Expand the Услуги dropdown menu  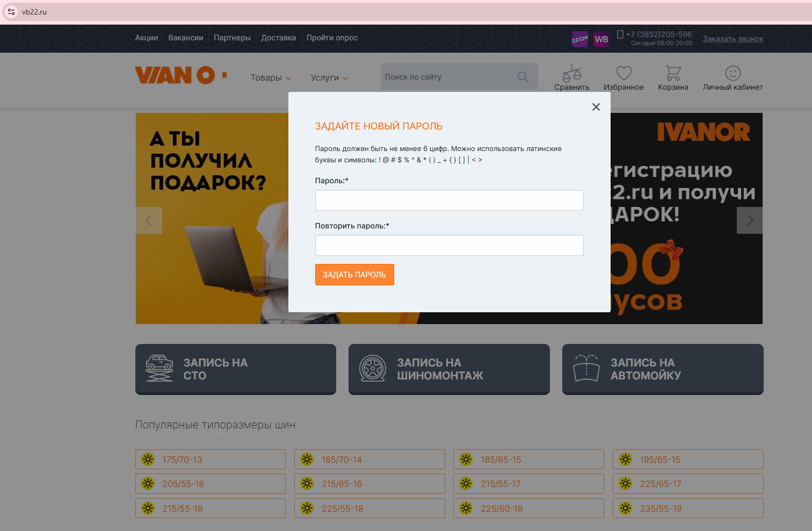click(329, 78)
